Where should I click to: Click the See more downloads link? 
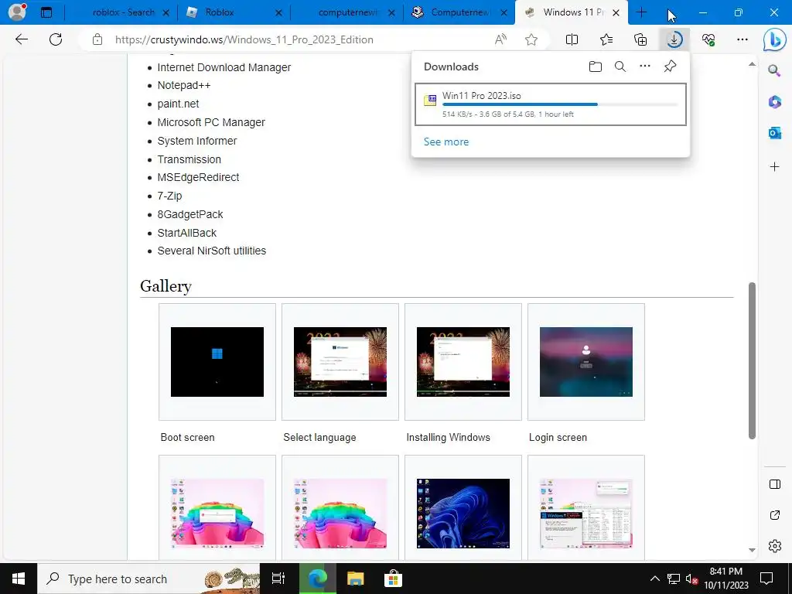pyautogui.click(x=446, y=142)
